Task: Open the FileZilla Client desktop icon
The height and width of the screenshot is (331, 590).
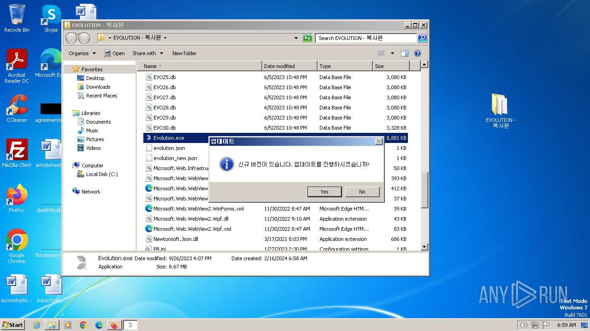Action: [17, 153]
